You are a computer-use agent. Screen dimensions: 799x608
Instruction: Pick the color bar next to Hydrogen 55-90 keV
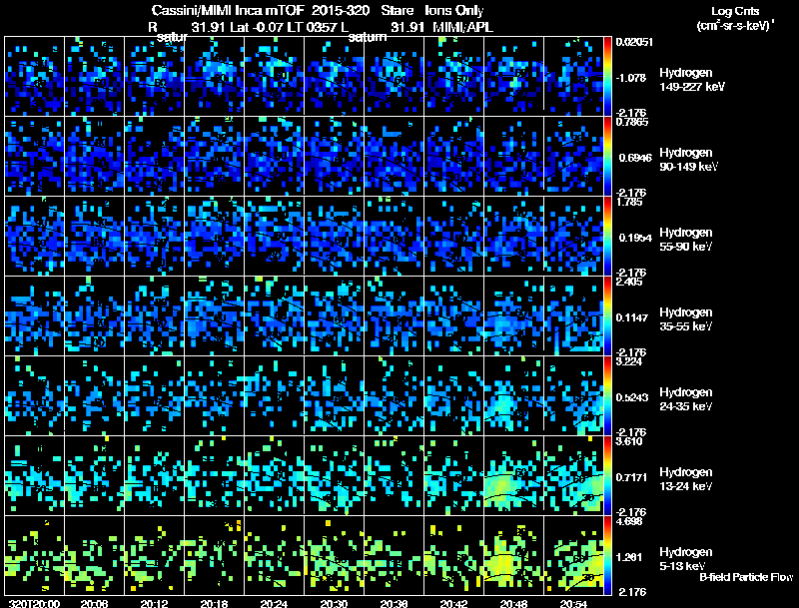tap(607, 237)
